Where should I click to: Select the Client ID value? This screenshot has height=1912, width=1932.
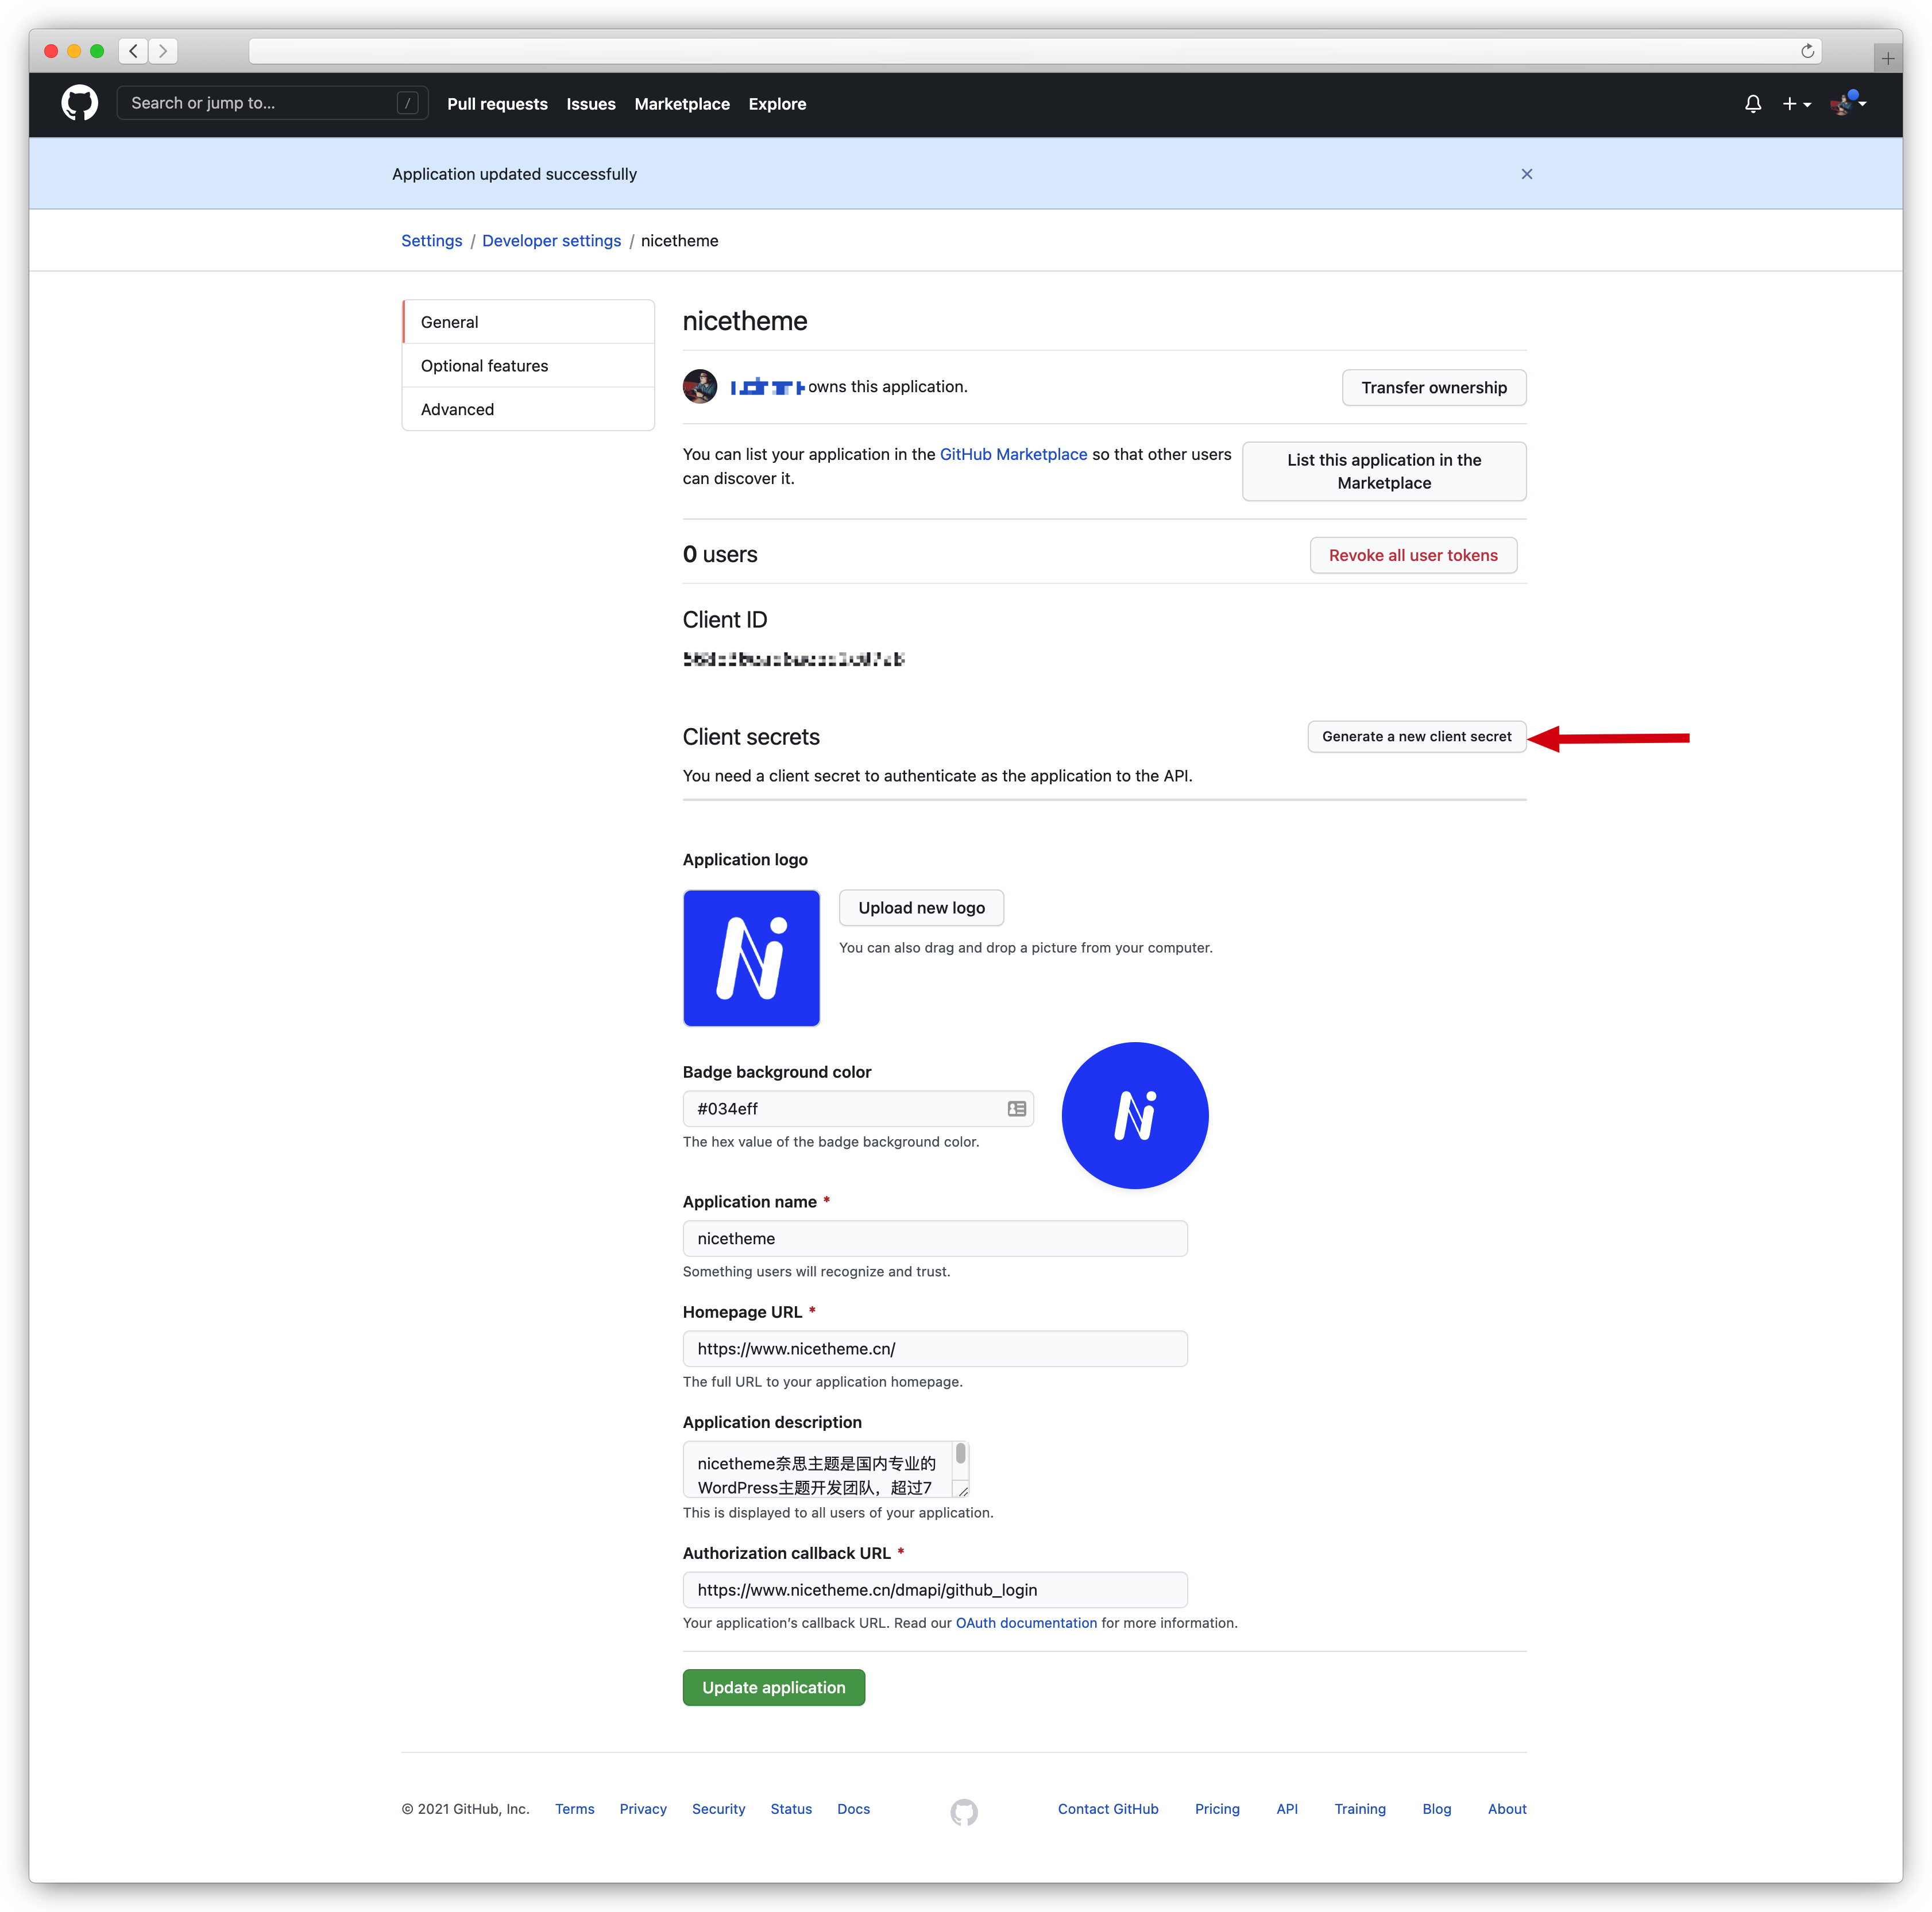point(794,659)
